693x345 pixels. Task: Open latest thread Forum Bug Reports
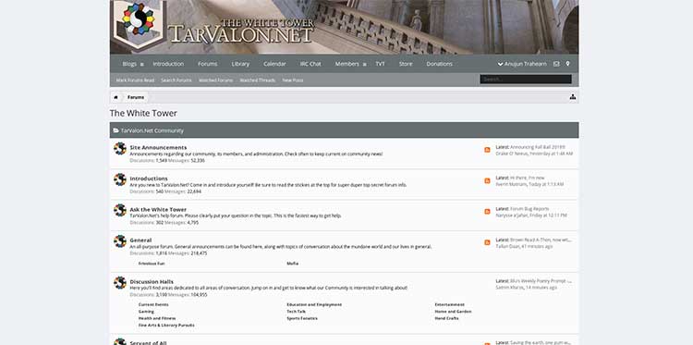coord(529,209)
